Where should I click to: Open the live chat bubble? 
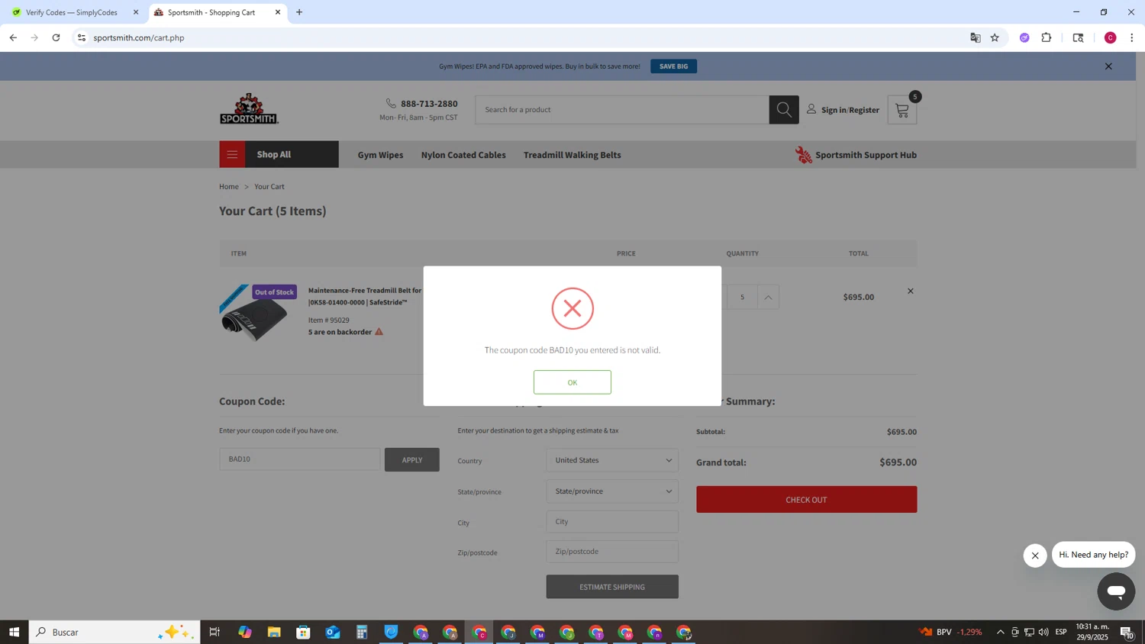1116,591
